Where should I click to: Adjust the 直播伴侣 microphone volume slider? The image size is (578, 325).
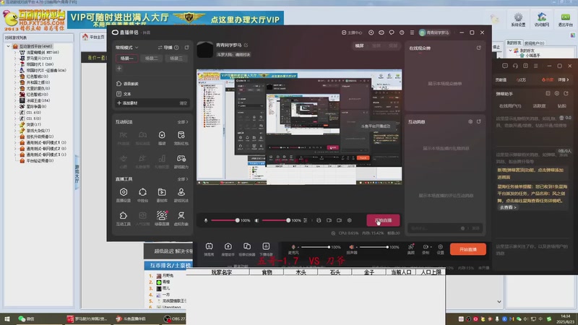point(225,220)
